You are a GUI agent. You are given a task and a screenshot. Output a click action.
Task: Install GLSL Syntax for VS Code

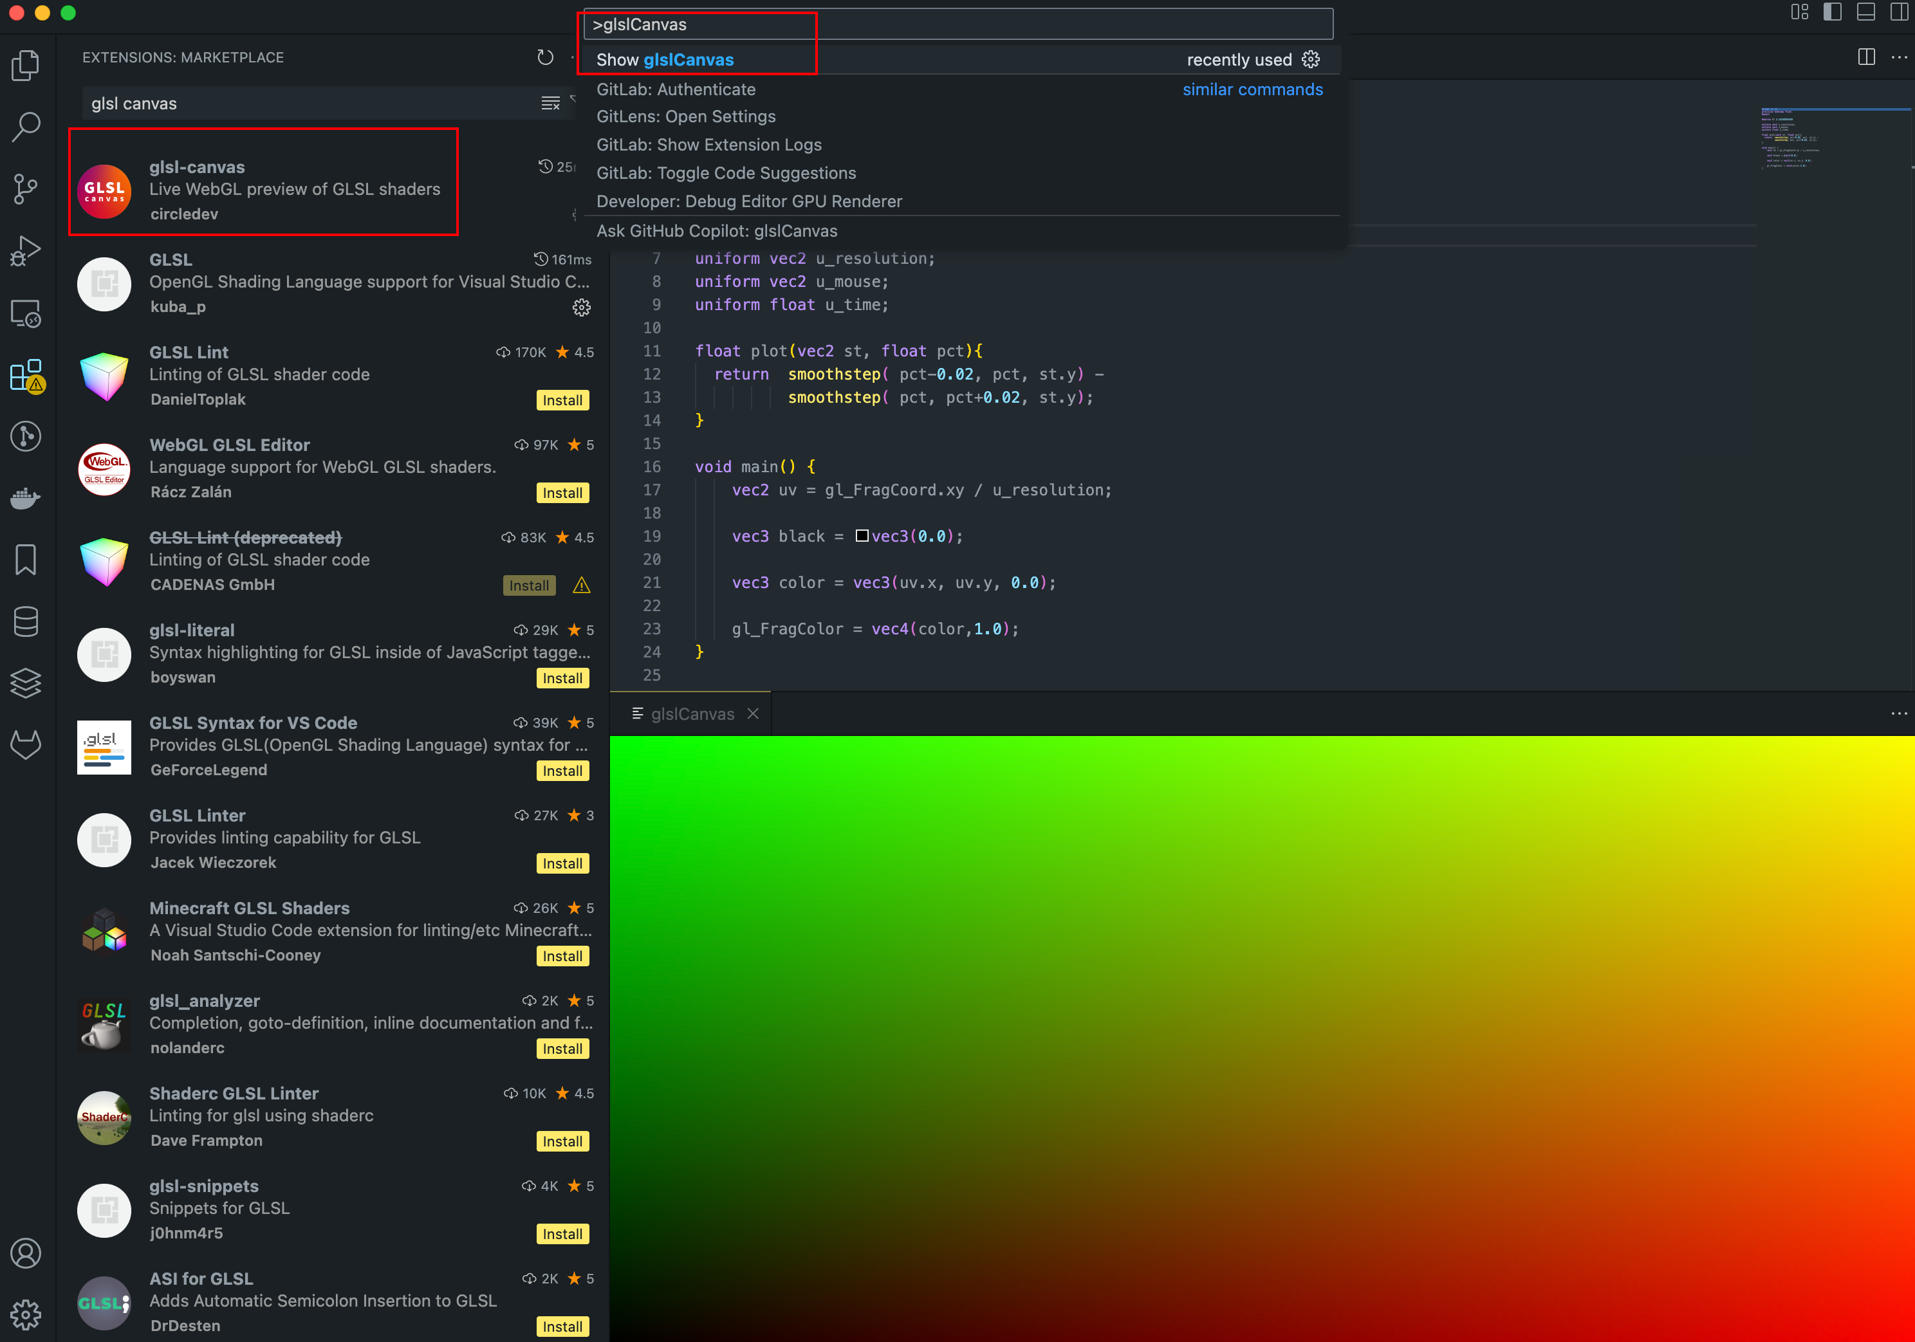[562, 771]
